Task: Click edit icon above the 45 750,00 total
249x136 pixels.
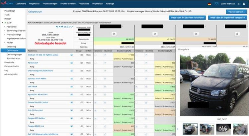Action: 155,34
